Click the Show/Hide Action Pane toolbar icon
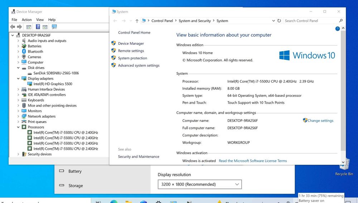 45,27
